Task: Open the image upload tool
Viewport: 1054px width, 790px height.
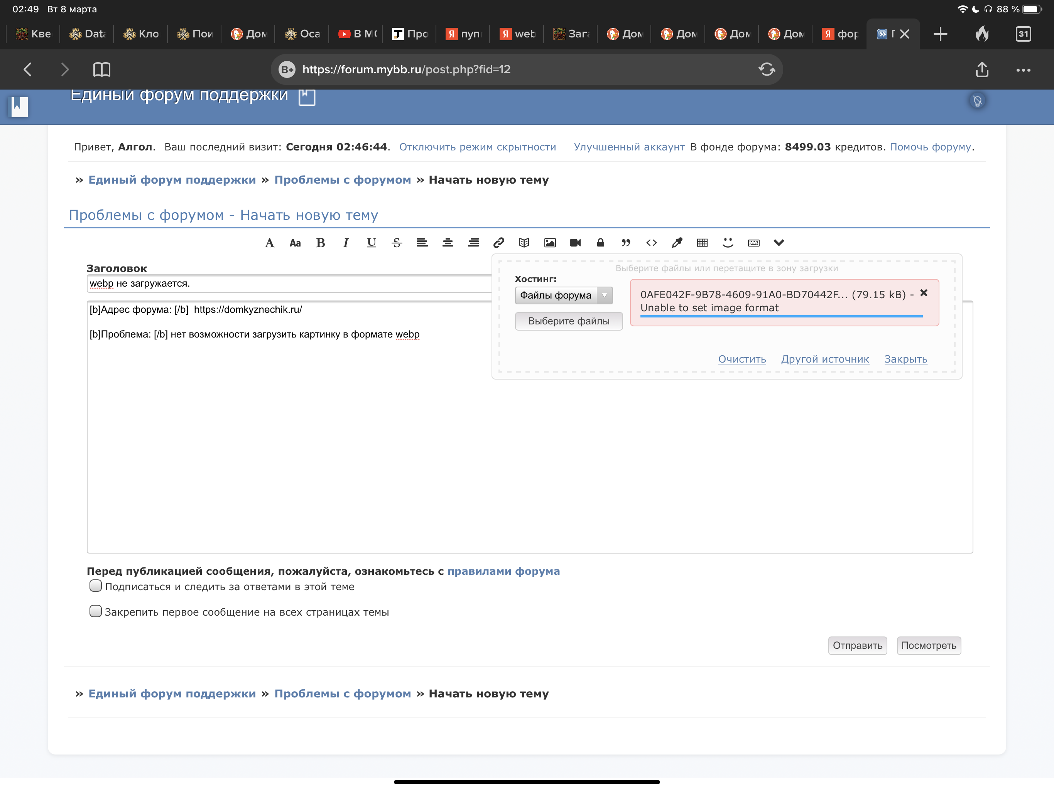Action: point(549,243)
